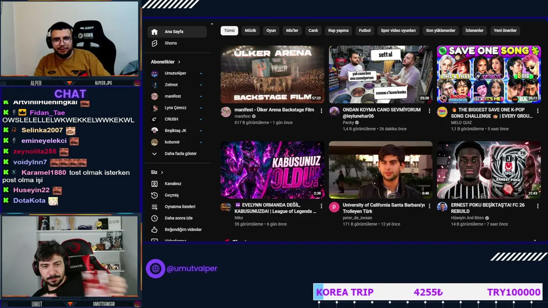Screen dimensions: 548x308
Task: Expand the Abonelikler section chevron
Action: [179, 62]
